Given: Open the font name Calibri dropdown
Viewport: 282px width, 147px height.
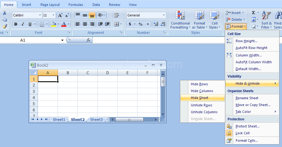Looking at the screenshot, I should [x=40, y=15].
